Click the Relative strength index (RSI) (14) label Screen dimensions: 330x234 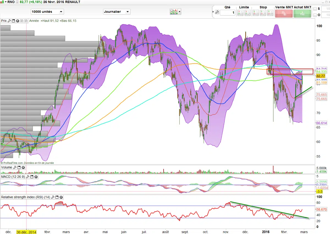pos(26,197)
